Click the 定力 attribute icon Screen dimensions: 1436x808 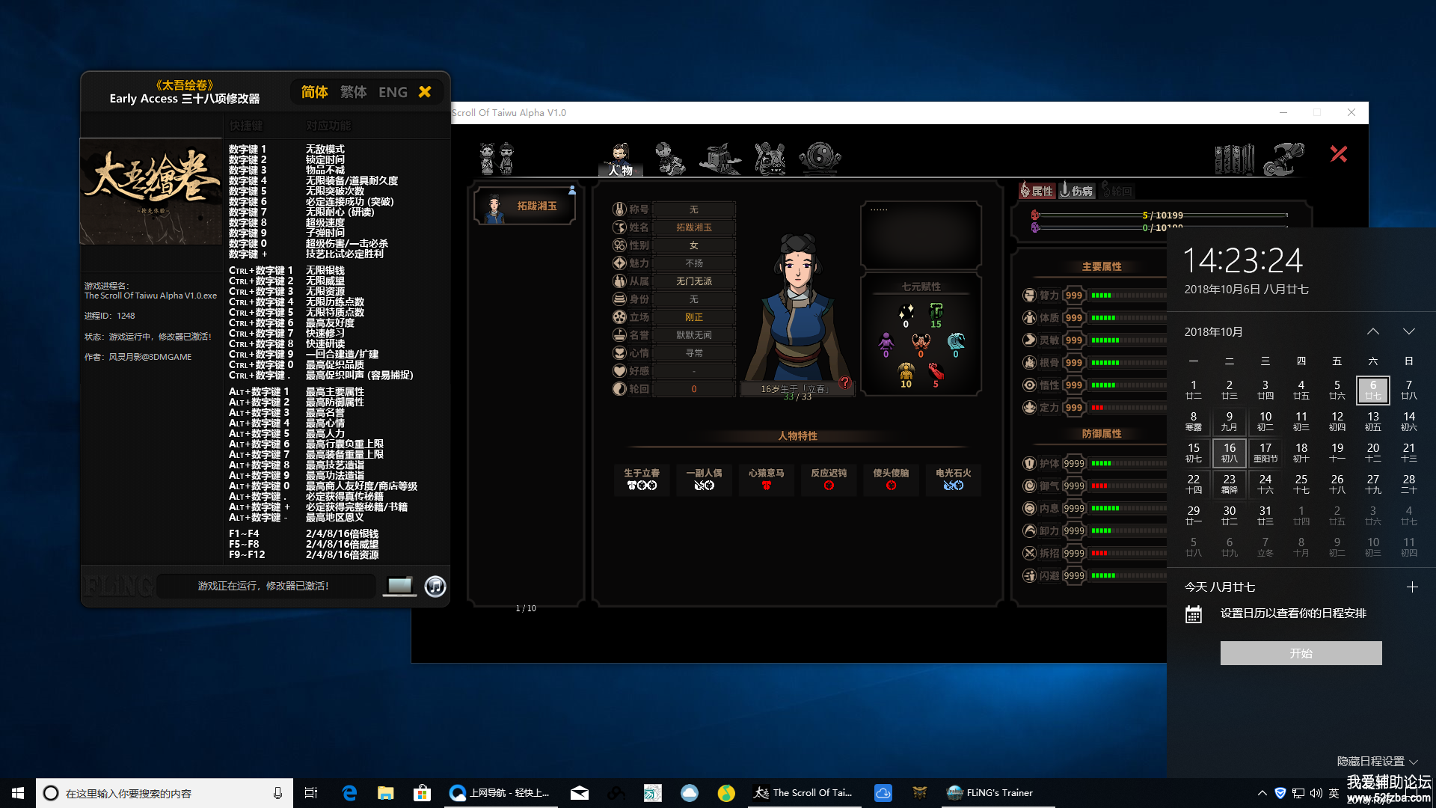(1030, 408)
